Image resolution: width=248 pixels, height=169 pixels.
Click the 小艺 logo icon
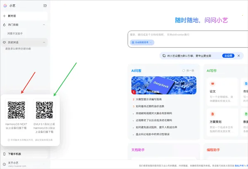[x=5, y=6]
